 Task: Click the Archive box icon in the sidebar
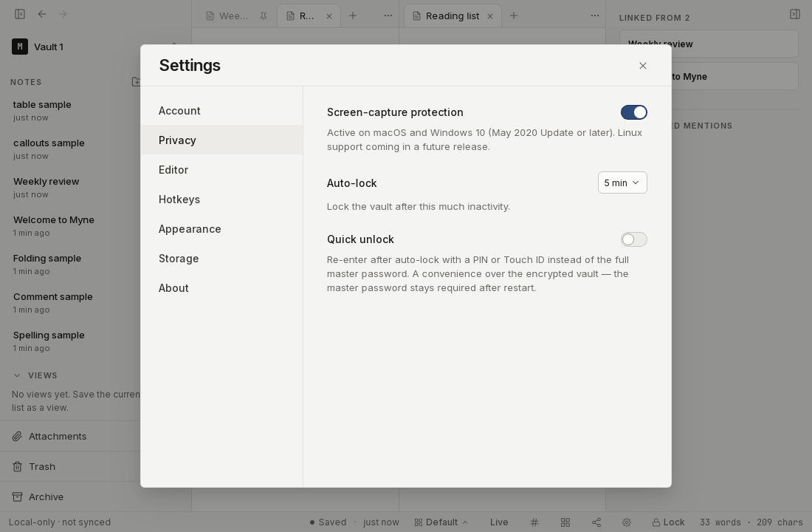tap(17, 497)
